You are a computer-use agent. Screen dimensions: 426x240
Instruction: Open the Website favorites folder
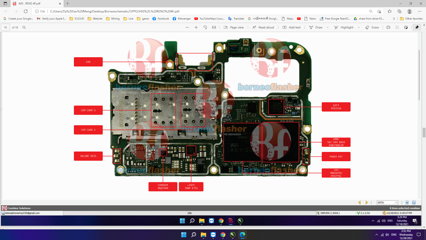coord(95,19)
